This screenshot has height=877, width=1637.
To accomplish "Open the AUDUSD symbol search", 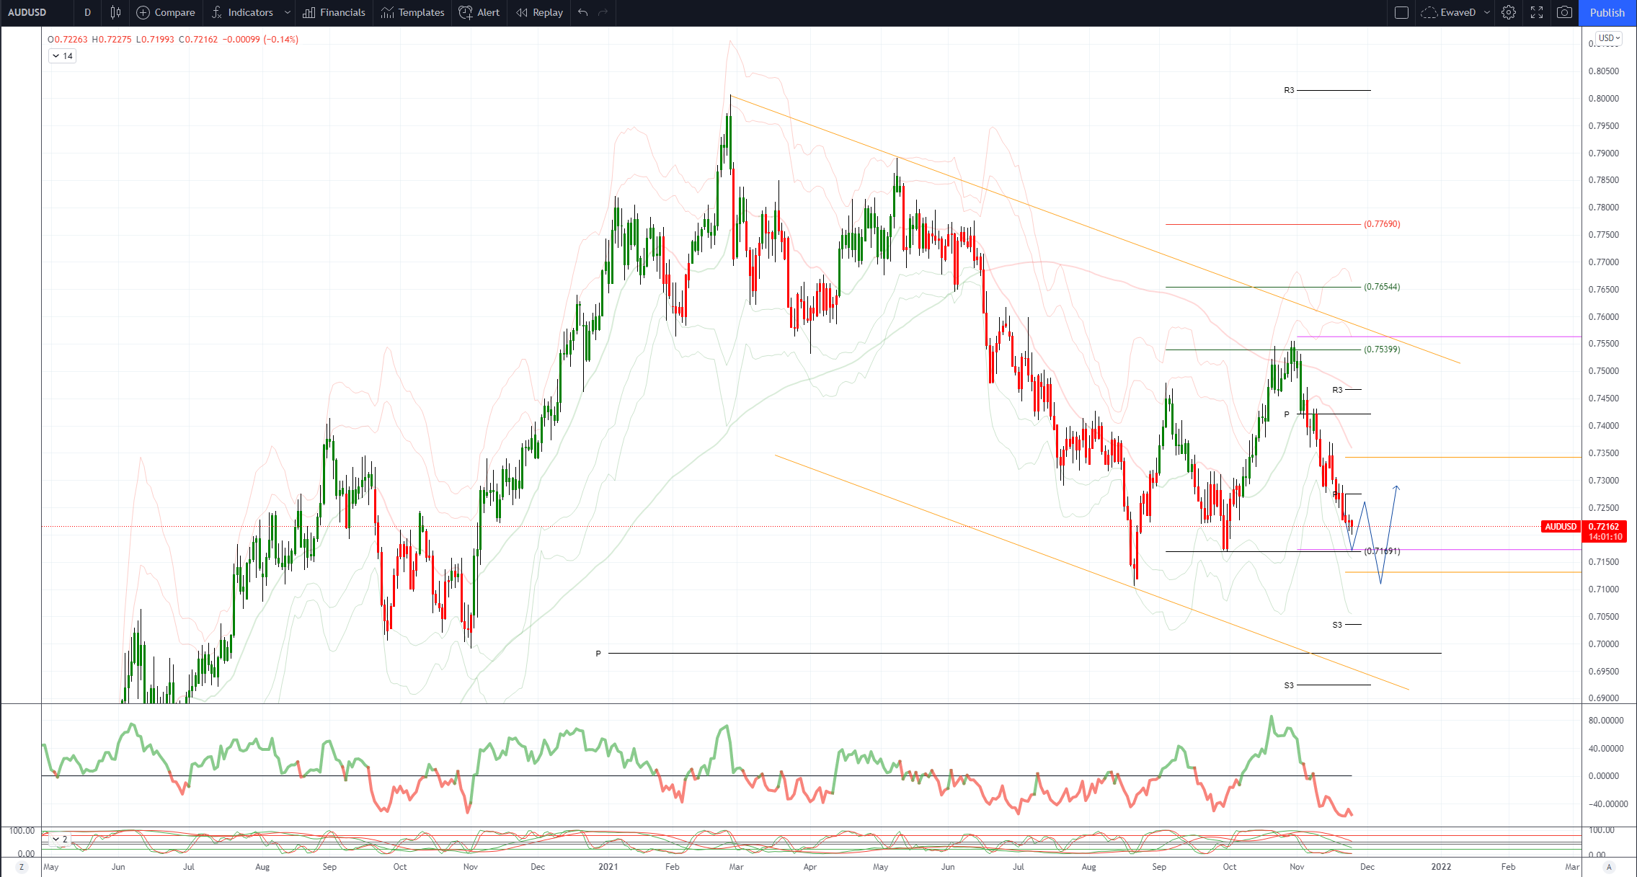I will click(27, 12).
